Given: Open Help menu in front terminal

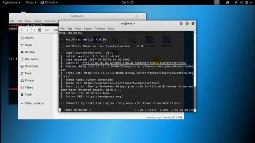Looking at the screenshot, I should point(111,29).
